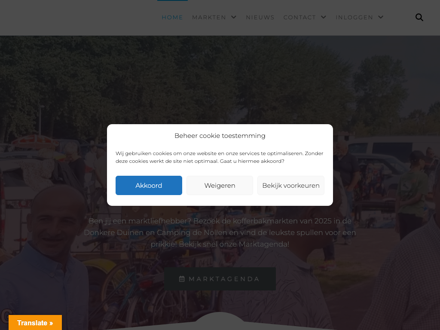Open the Inloggen menu item
The width and height of the screenshot is (440, 330).
tap(354, 17)
